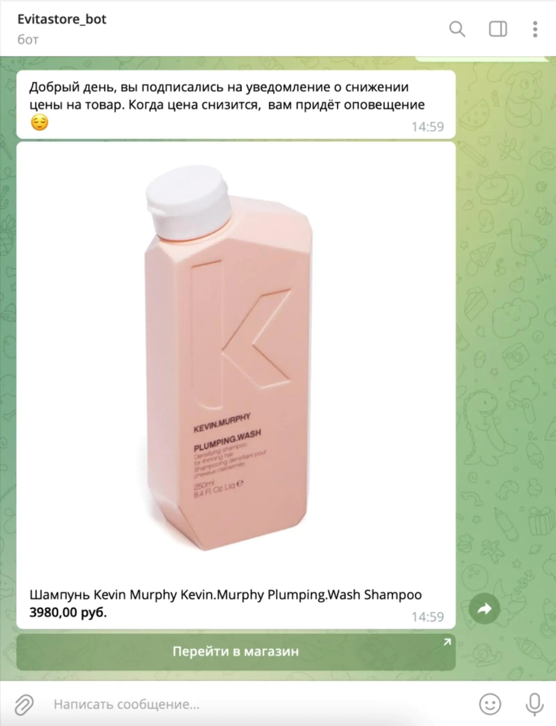
Task: Click the paperclip attach file icon
Action: (24, 704)
